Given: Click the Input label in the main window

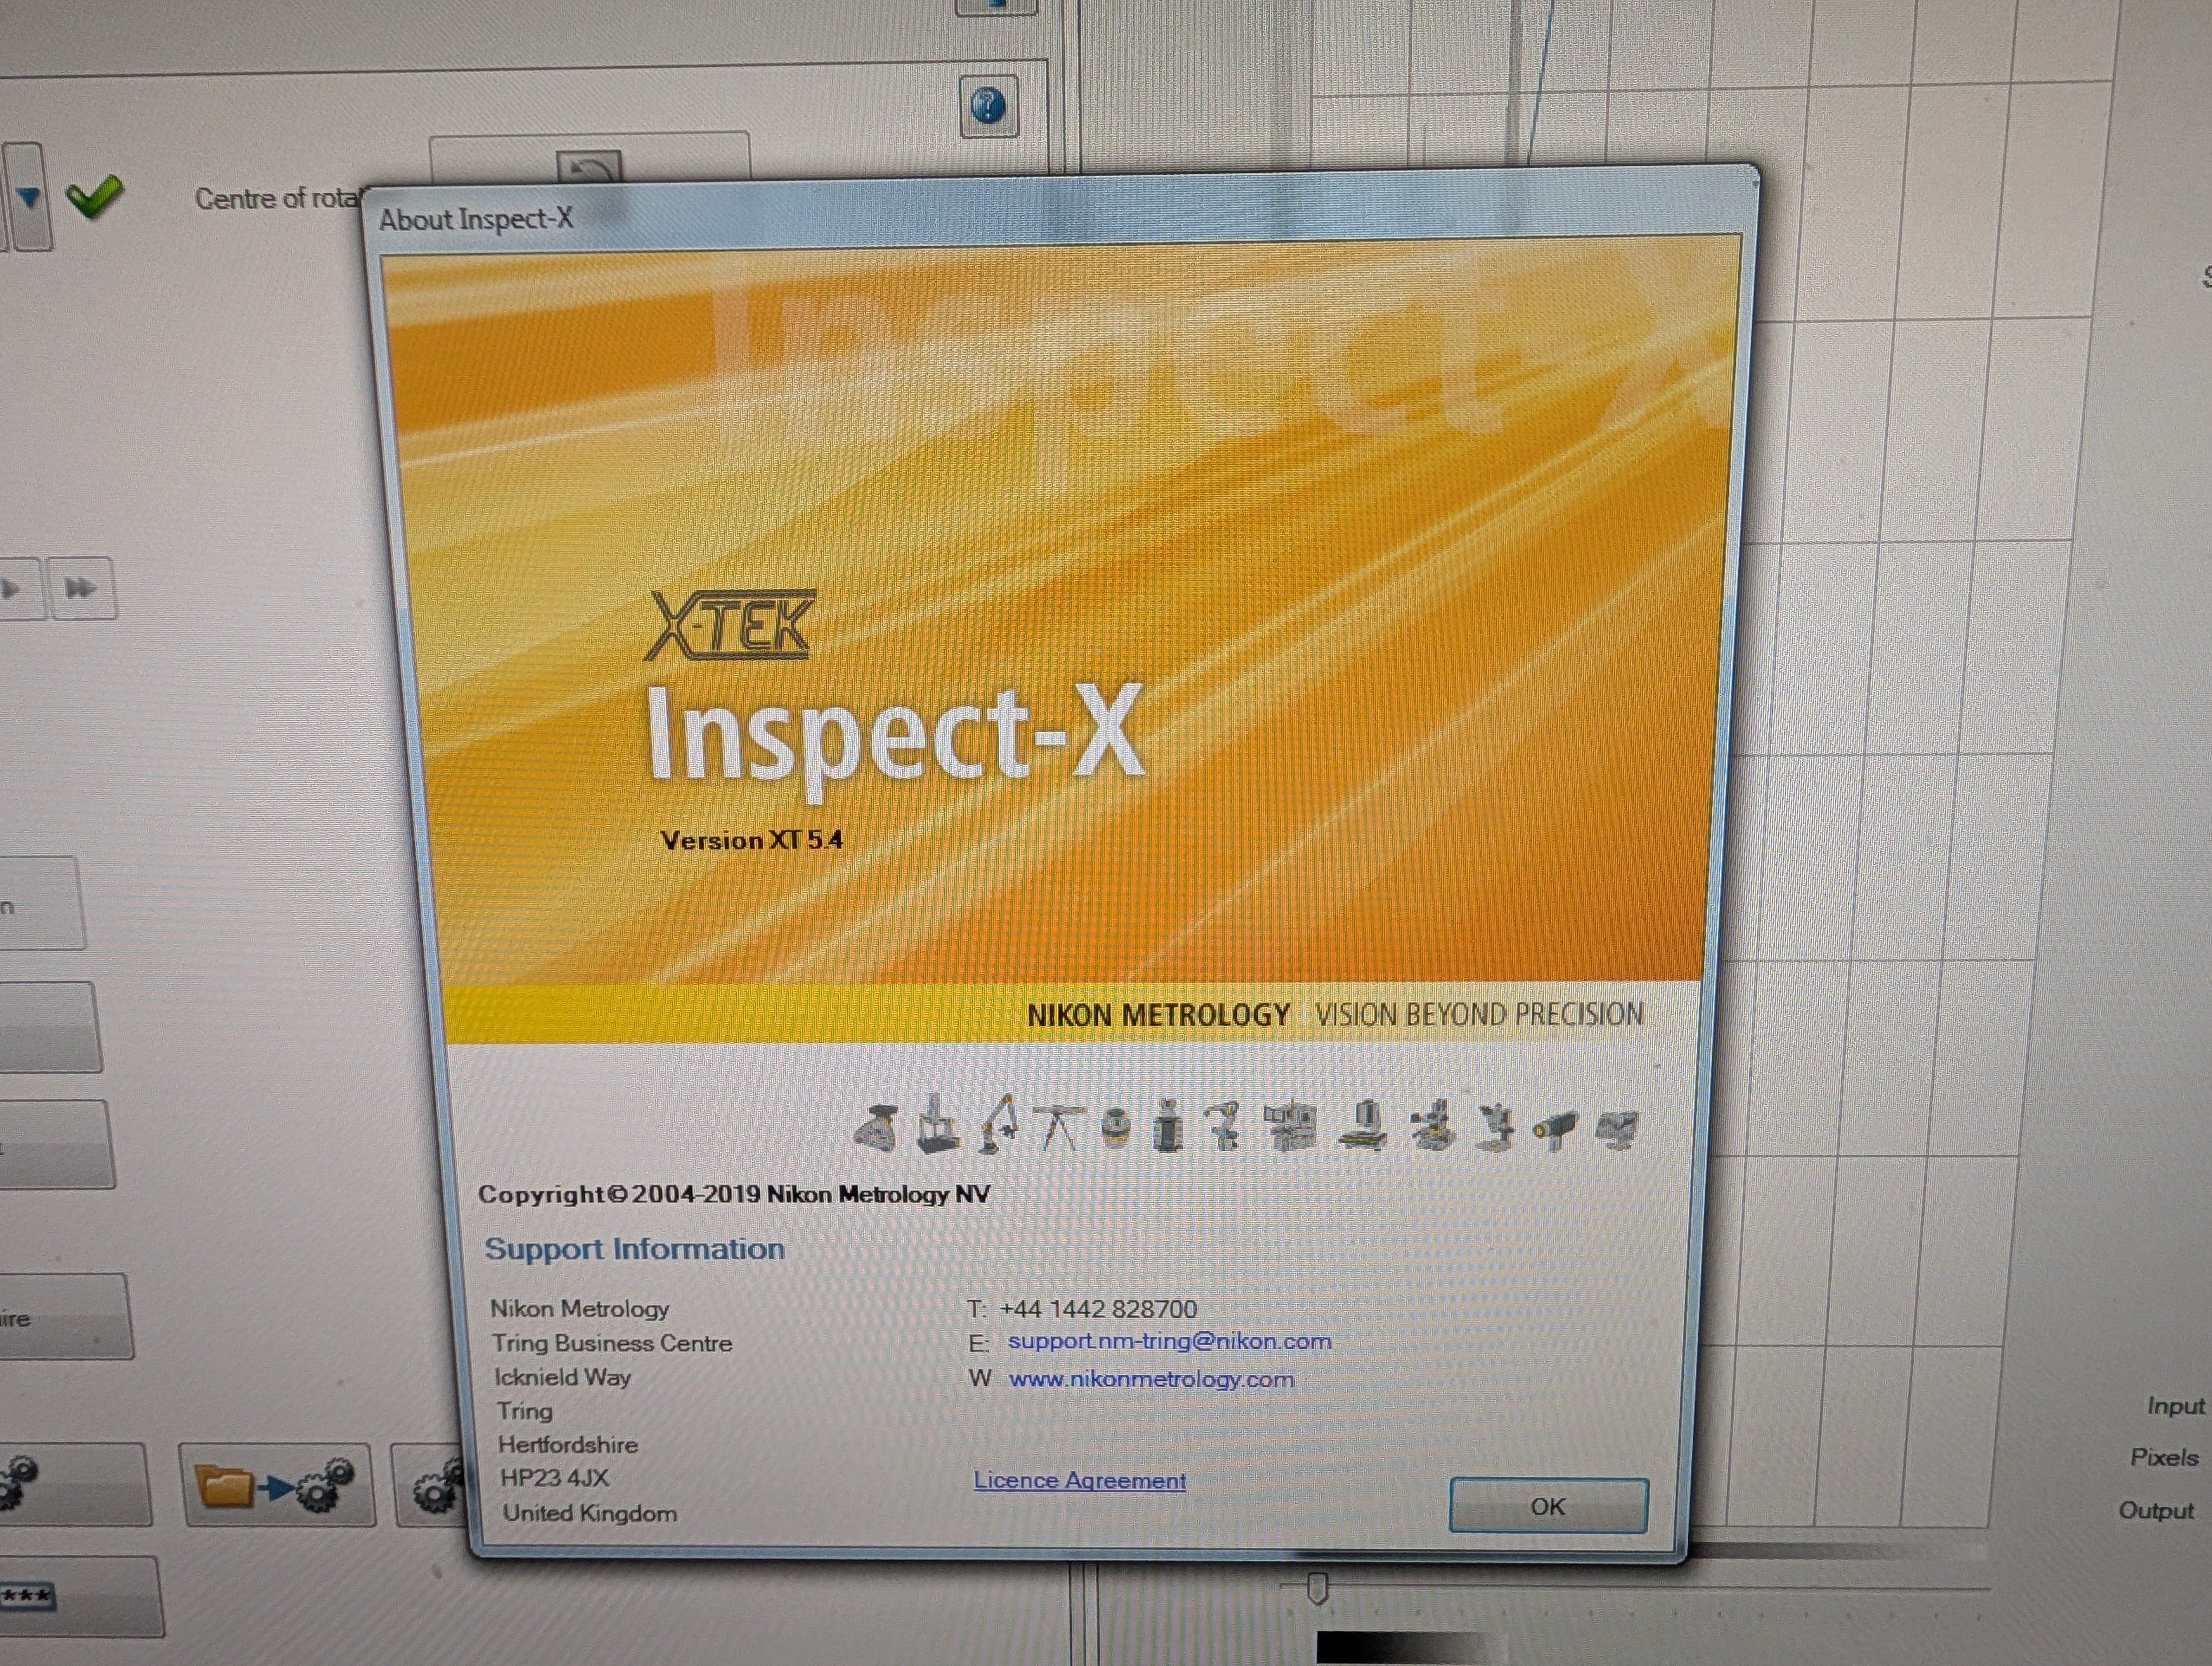Looking at the screenshot, I should (x=2176, y=1406).
